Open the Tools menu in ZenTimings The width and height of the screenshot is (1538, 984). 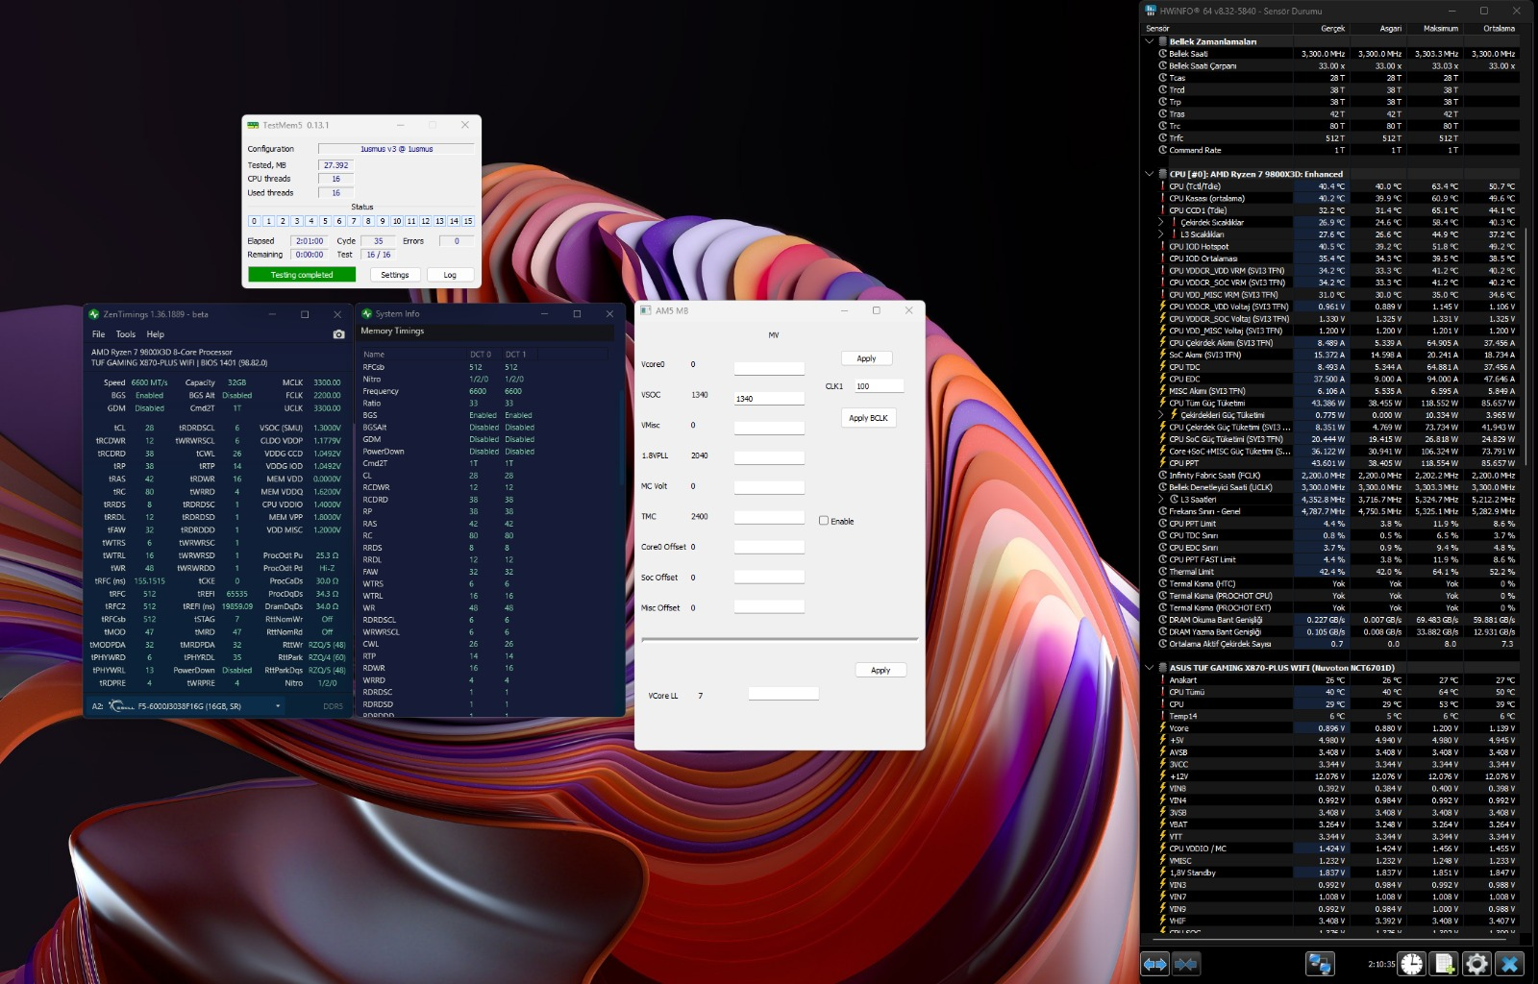(126, 334)
